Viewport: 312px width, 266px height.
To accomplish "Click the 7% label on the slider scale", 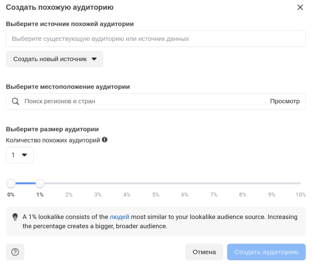I will [214, 195].
